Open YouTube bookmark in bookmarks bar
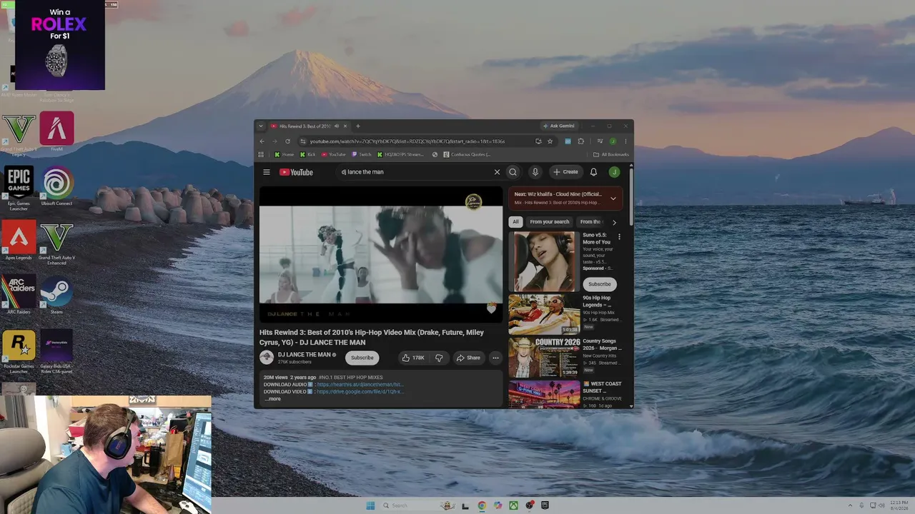This screenshot has width=915, height=514. tap(334, 154)
